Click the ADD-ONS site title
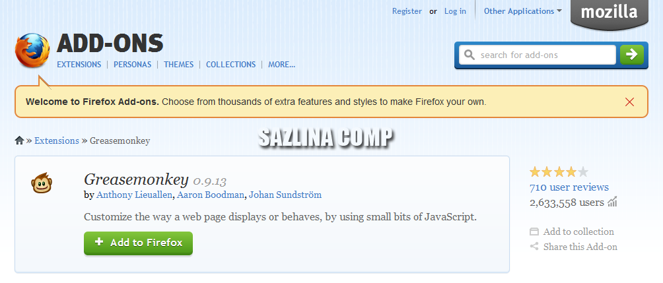This screenshot has height=283, width=663. [110, 43]
